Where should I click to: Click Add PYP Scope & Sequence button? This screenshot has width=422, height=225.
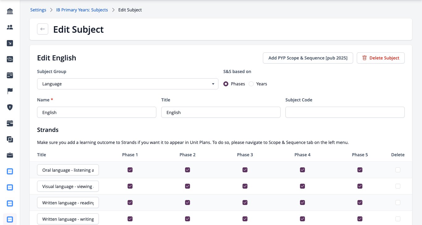[308, 58]
